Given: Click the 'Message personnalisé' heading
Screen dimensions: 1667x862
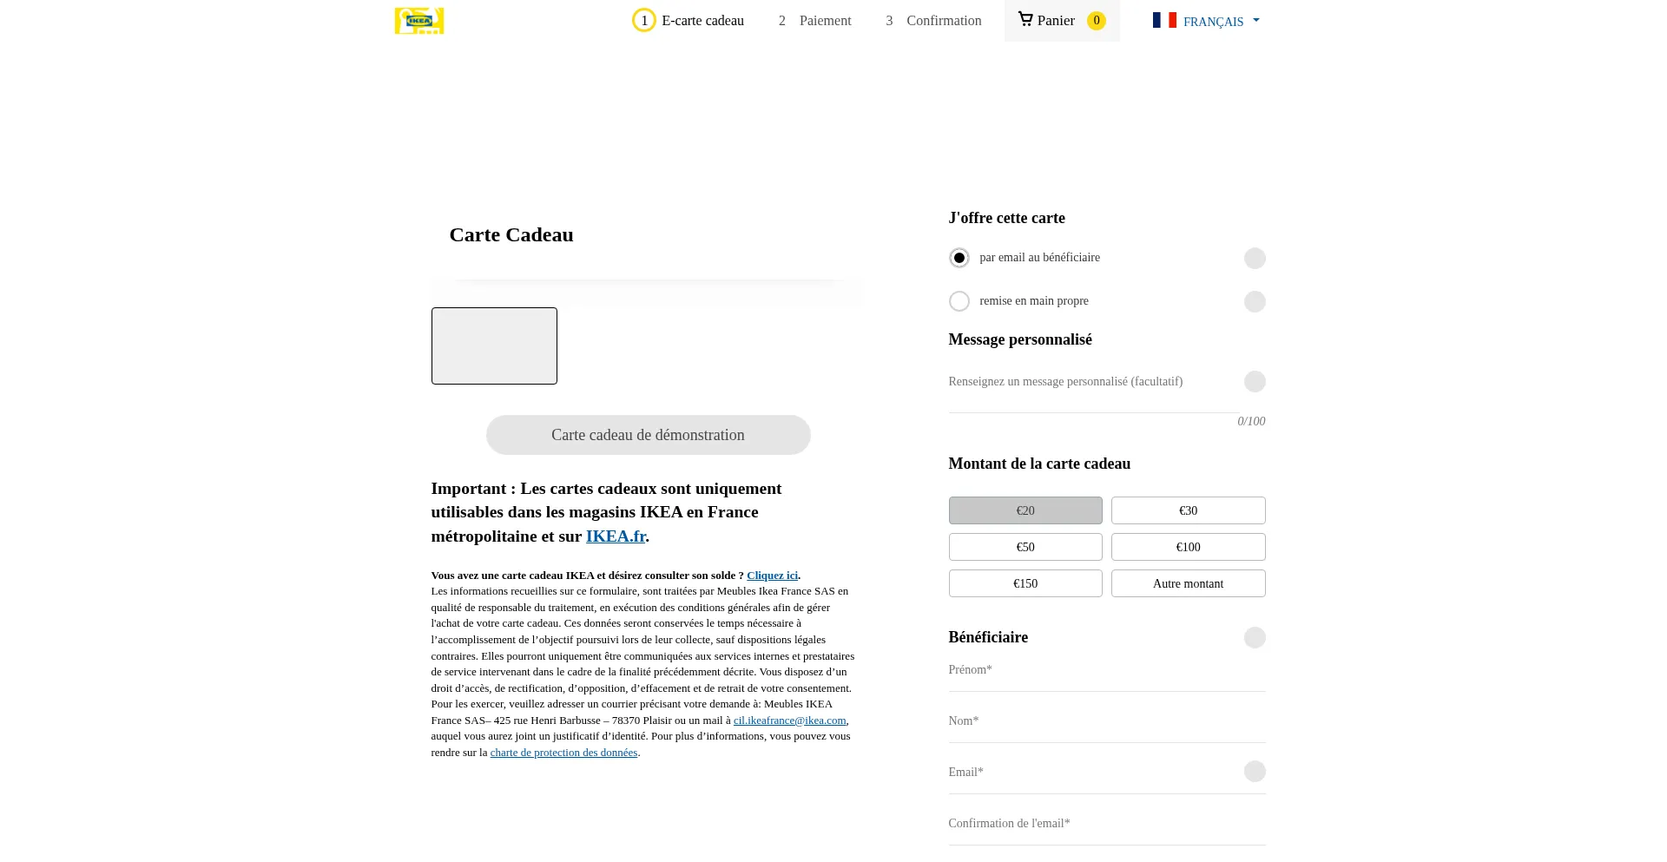Looking at the screenshot, I should pyautogui.click(x=1020, y=339).
